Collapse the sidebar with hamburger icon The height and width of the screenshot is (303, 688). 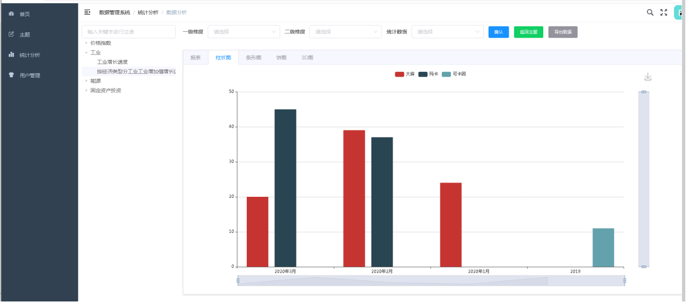87,12
